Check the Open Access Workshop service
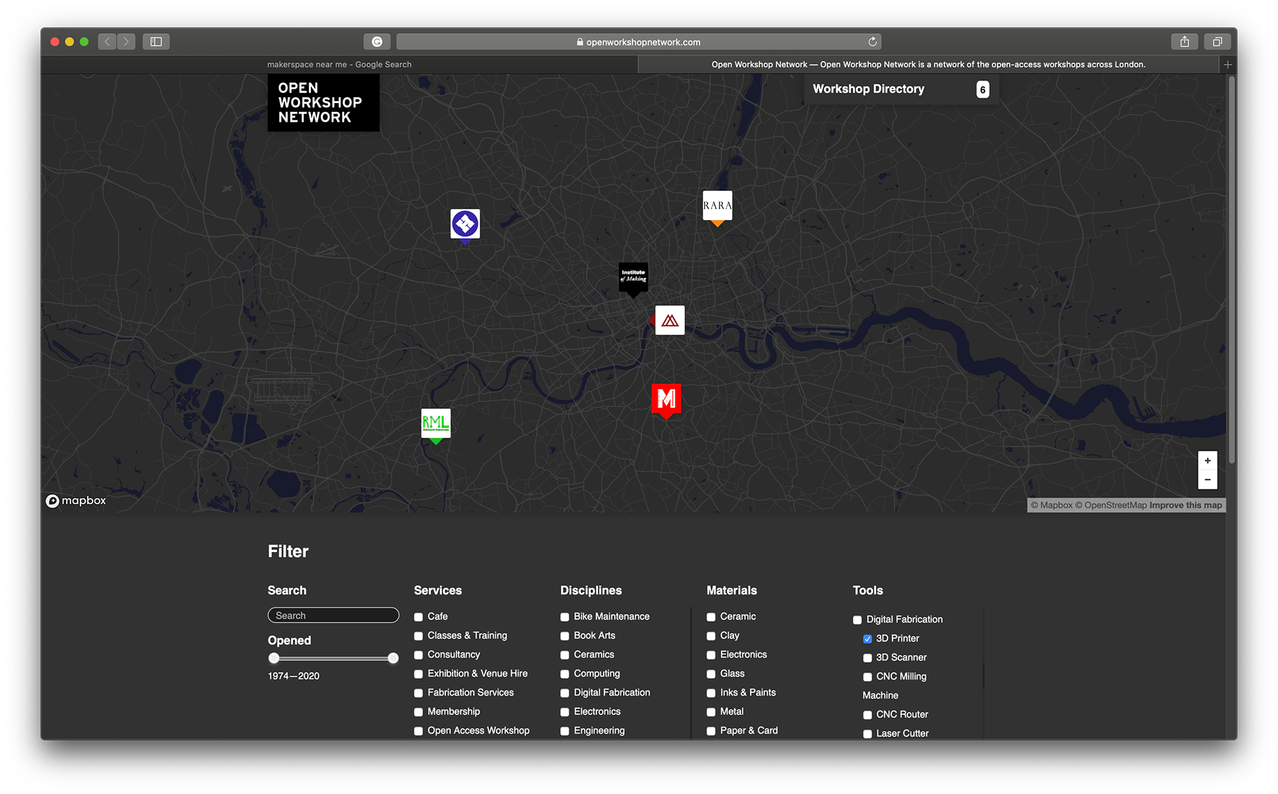Image resolution: width=1278 pixels, height=794 pixels. [x=419, y=731]
